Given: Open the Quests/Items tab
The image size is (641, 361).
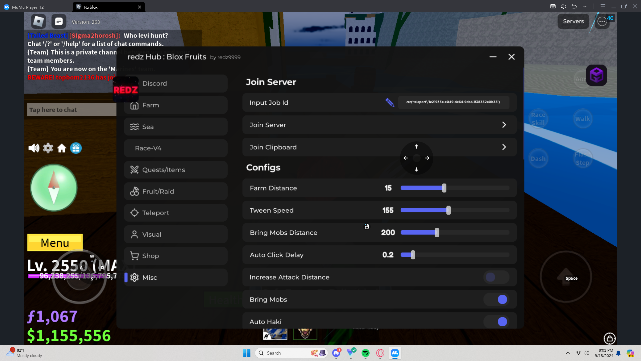Looking at the screenshot, I should point(176,170).
